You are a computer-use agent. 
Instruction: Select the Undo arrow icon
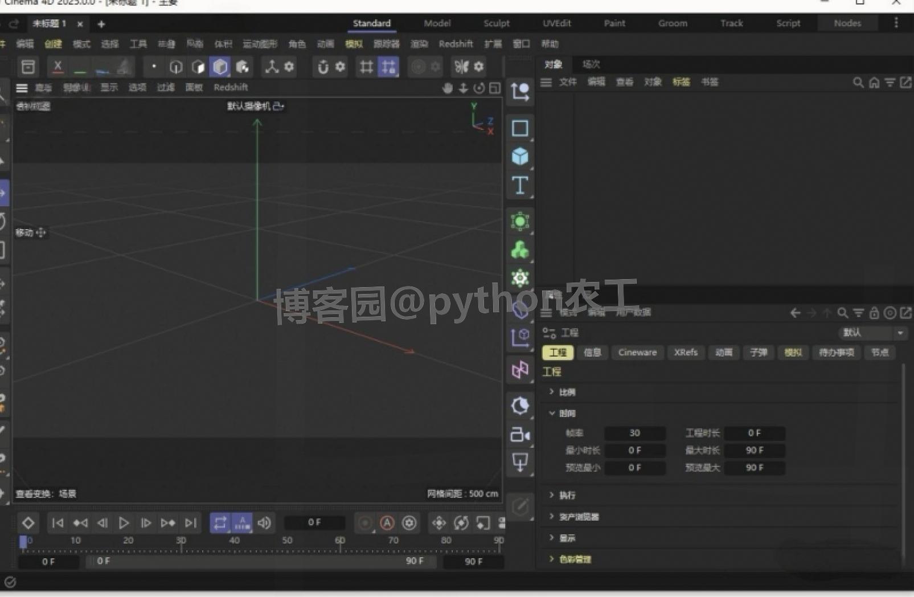click(14, 24)
